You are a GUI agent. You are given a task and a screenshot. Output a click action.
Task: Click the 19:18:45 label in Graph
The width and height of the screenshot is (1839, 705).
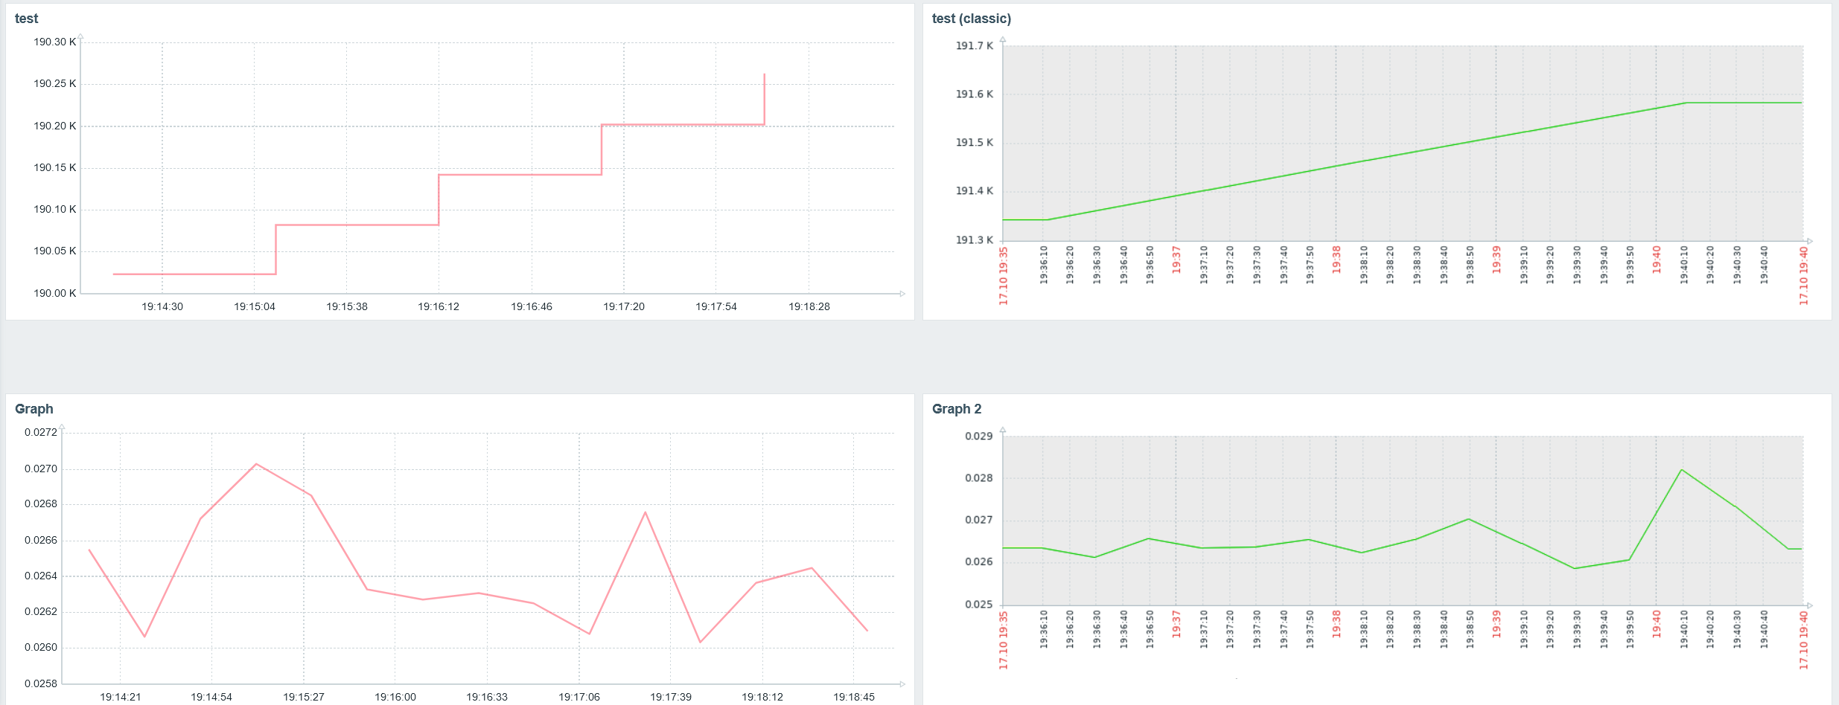click(854, 697)
